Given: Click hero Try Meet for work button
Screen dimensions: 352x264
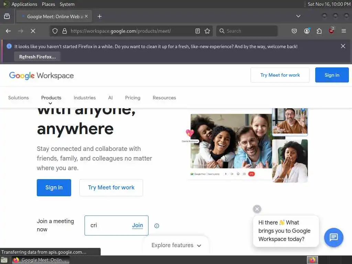Looking at the screenshot, I should point(111,188).
